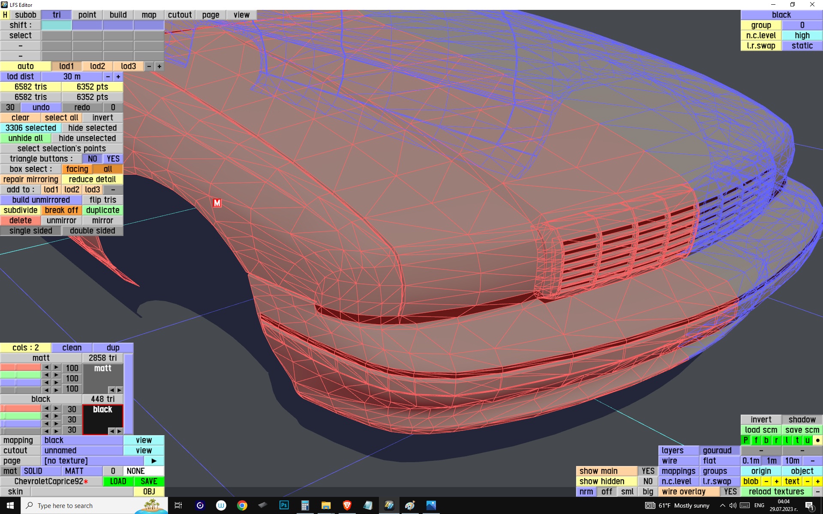This screenshot has width=823, height=514.
Task: Select the top view 't' button
Action: pyautogui.click(x=797, y=440)
